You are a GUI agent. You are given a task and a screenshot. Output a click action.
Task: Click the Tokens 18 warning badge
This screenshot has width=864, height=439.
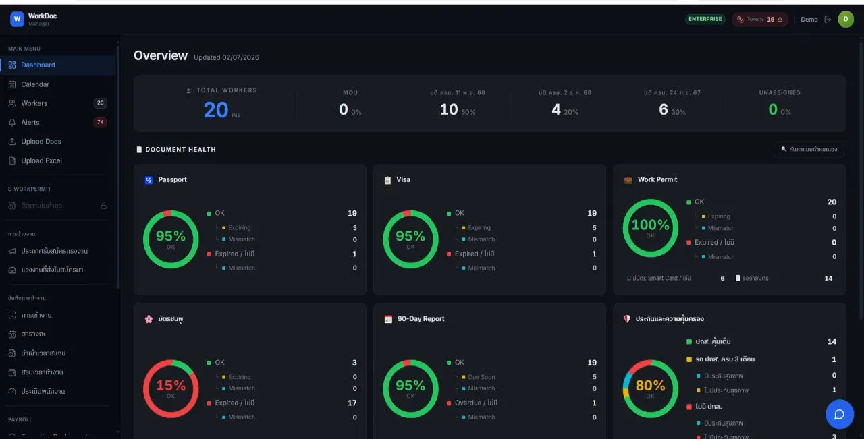tap(759, 19)
